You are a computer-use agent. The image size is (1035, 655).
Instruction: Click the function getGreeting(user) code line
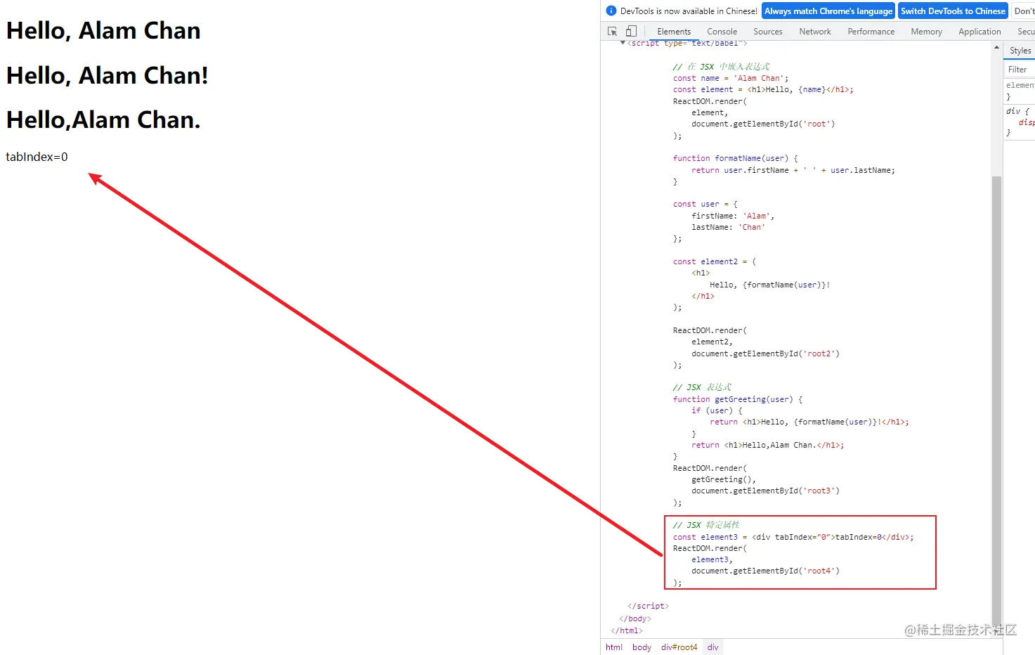(x=738, y=399)
